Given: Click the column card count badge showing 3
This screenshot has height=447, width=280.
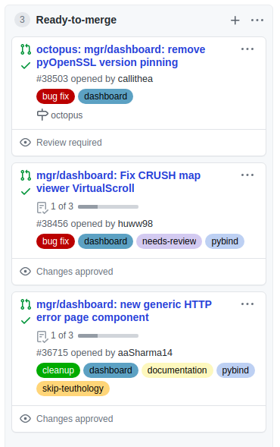Looking at the screenshot, I should pyautogui.click(x=22, y=20).
